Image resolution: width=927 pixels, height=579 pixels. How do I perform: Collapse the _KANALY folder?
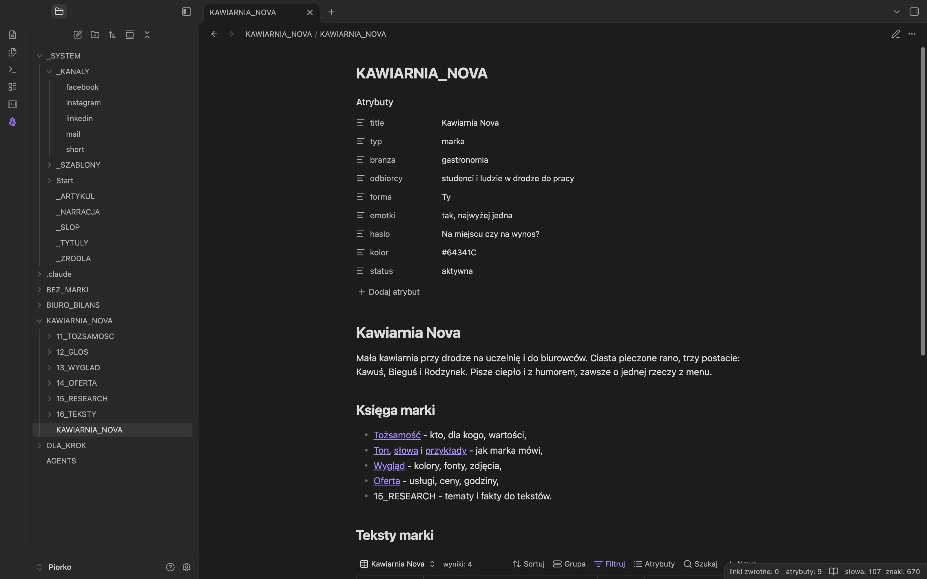[x=49, y=72]
